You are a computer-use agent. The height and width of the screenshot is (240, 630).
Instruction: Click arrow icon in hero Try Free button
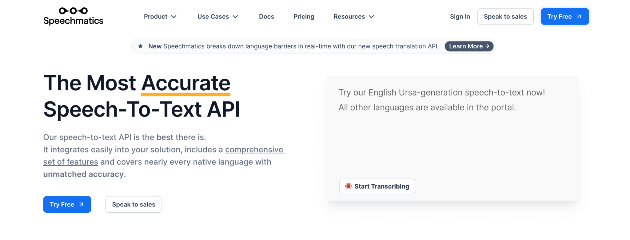click(x=81, y=204)
